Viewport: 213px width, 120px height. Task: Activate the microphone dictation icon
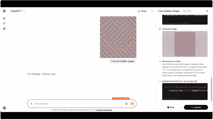[x=126, y=104]
